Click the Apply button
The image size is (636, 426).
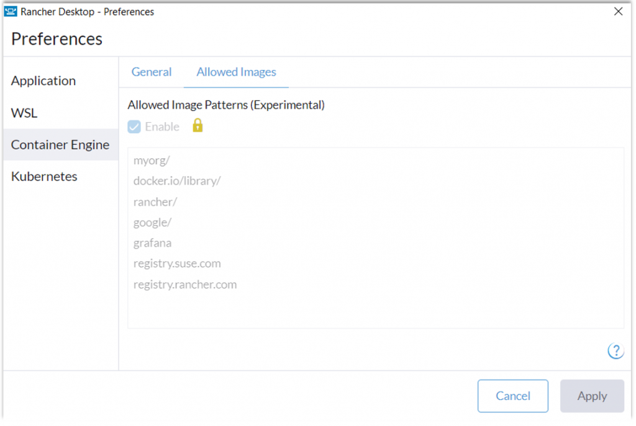pyautogui.click(x=591, y=396)
